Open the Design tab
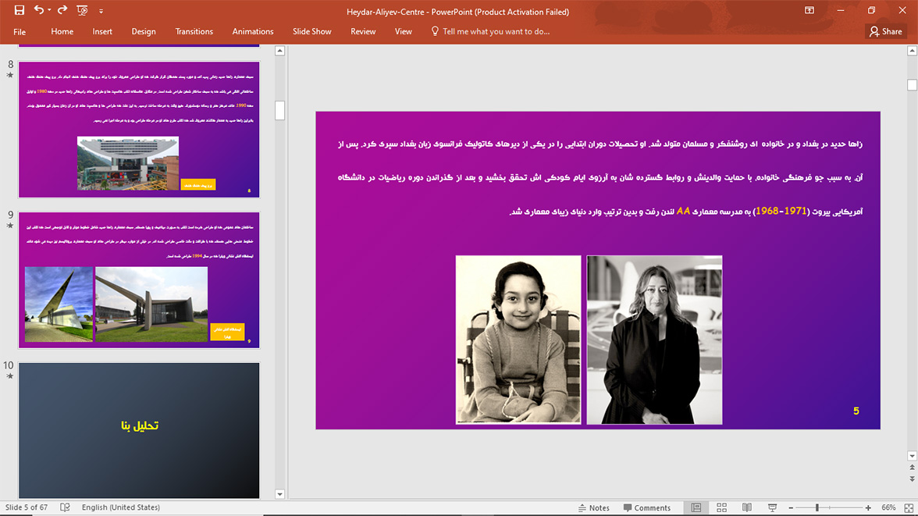 144,32
